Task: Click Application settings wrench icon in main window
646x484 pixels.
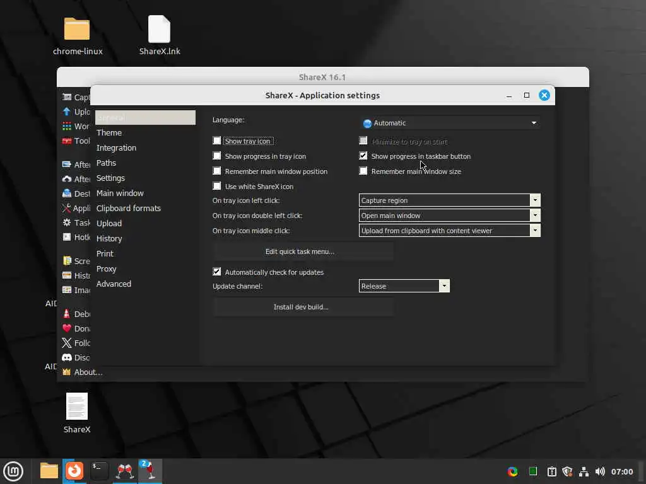Action: pos(66,208)
